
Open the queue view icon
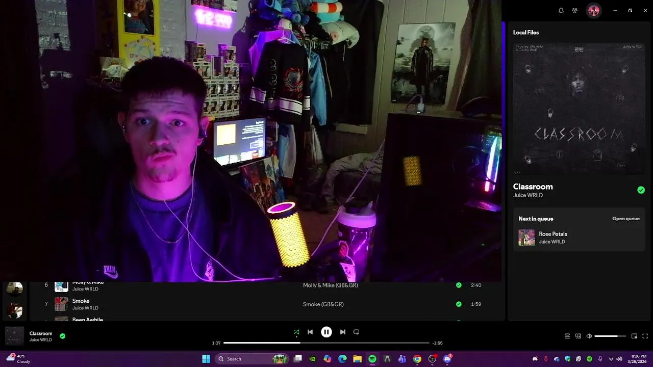(x=567, y=336)
